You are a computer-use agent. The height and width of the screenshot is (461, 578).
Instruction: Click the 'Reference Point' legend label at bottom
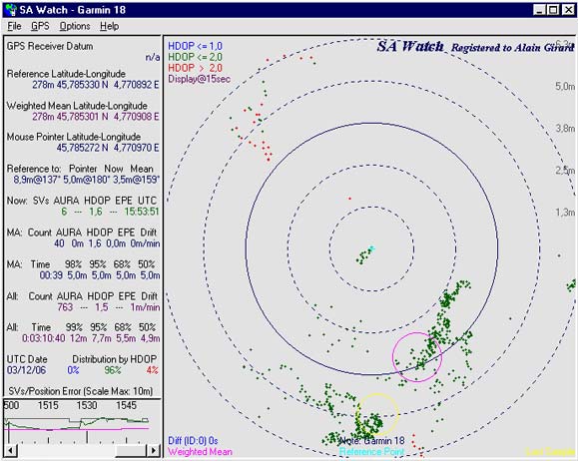[x=371, y=452]
